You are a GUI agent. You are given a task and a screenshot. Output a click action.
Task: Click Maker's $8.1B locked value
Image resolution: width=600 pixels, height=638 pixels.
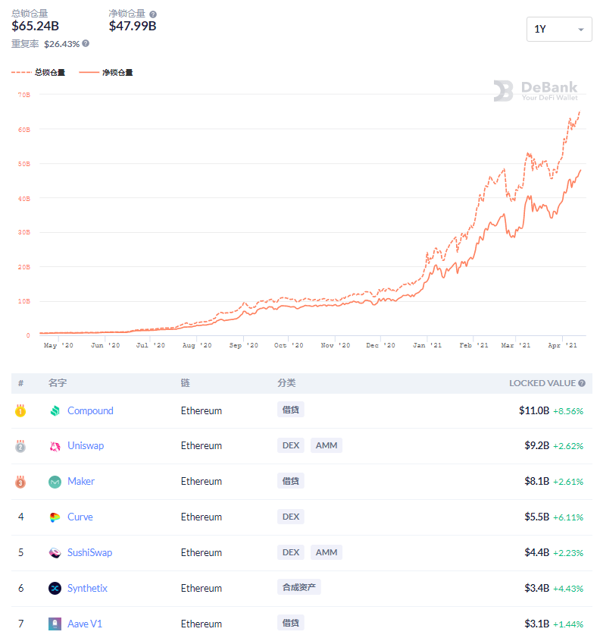536,481
